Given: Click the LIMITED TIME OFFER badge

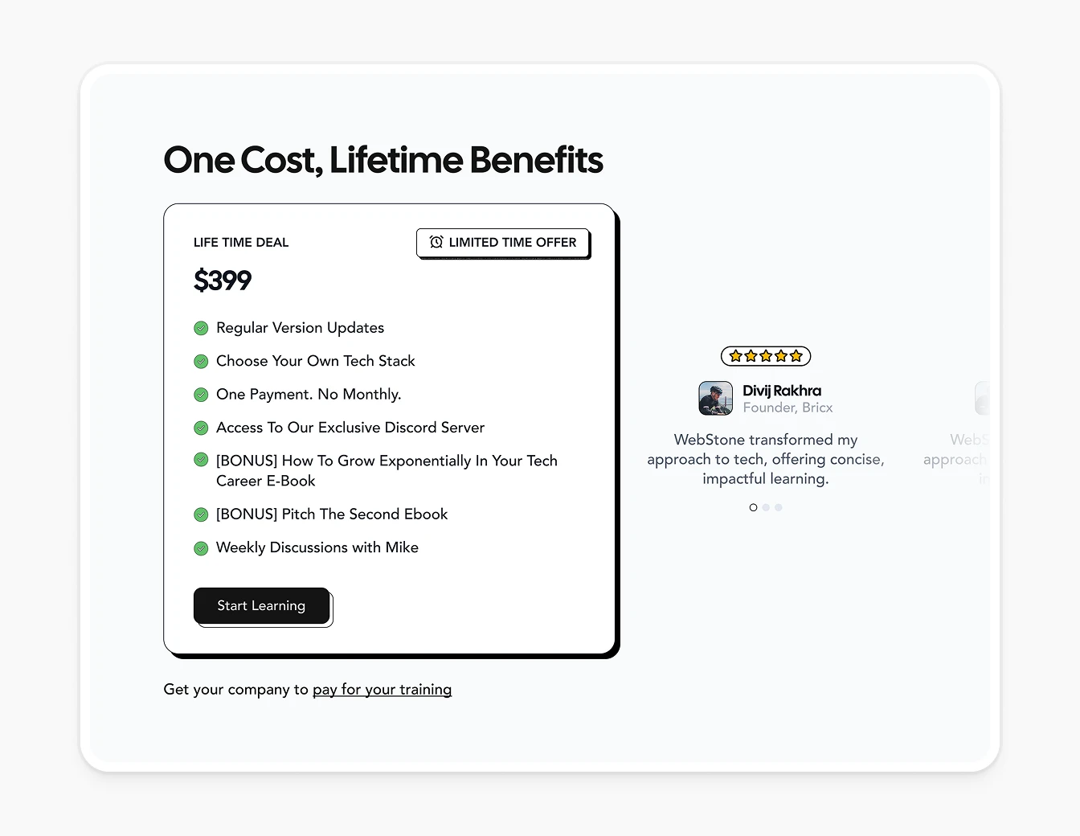Looking at the screenshot, I should click(x=502, y=242).
